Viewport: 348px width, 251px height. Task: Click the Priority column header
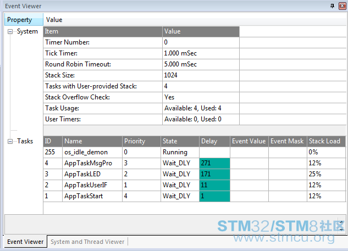click(141, 141)
